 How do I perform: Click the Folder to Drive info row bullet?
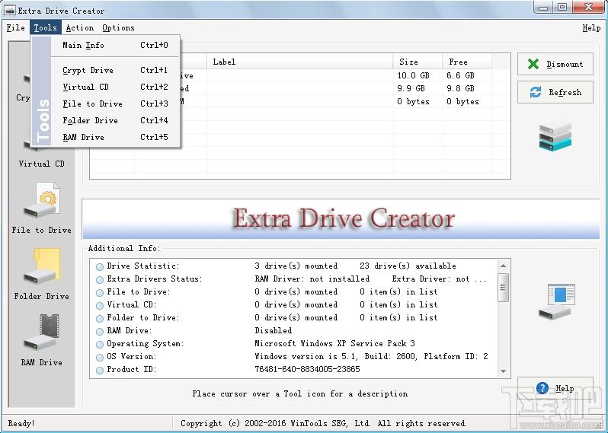coord(100,318)
